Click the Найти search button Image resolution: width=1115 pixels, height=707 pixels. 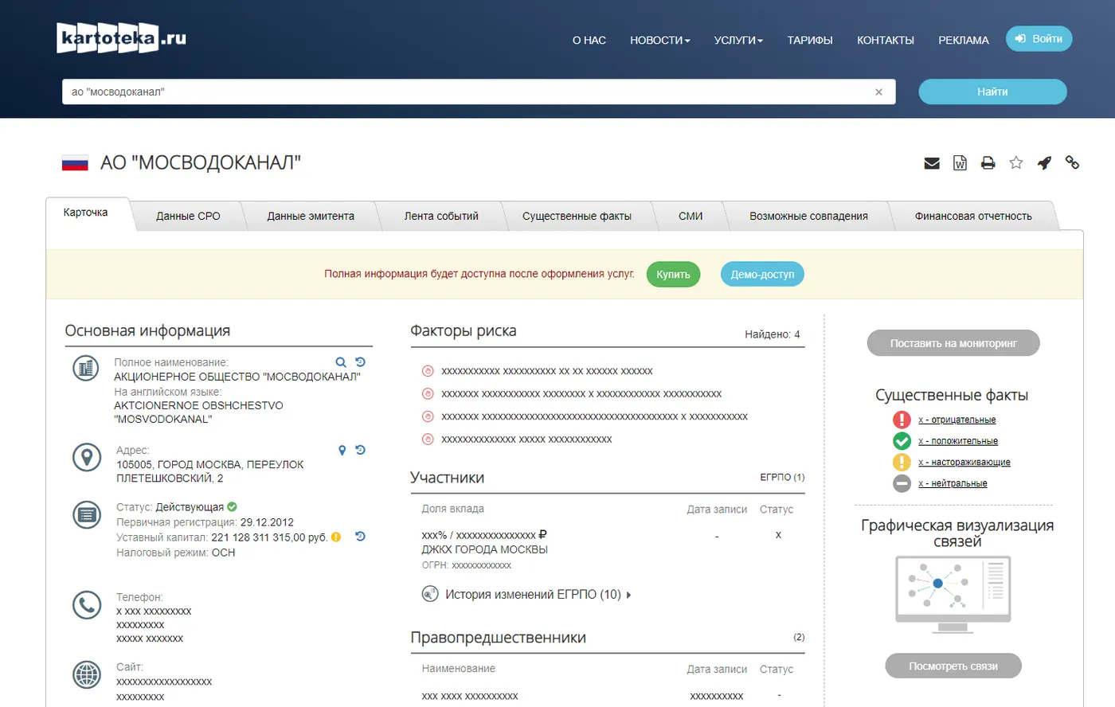(992, 92)
